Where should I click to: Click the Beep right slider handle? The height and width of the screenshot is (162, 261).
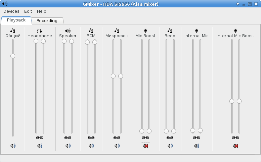(x=174, y=131)
